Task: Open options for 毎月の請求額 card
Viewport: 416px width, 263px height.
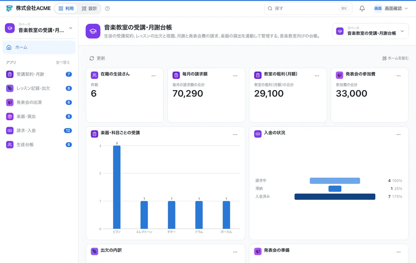Action: click(235, 75)
